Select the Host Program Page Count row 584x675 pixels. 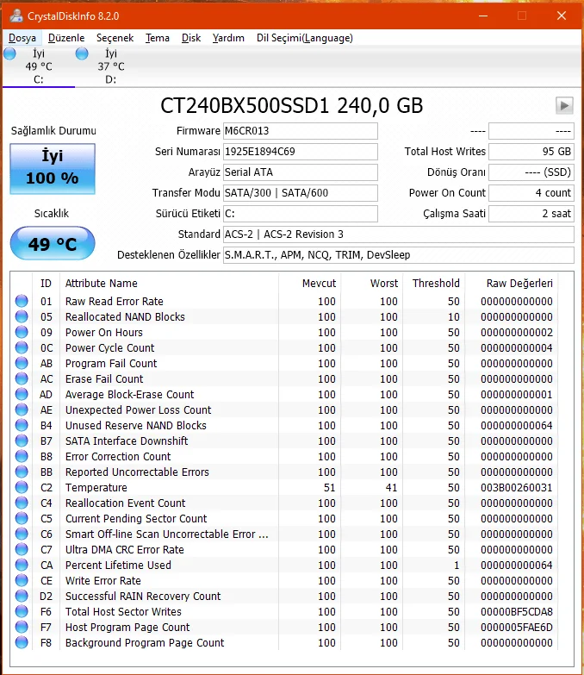(284, 627)
